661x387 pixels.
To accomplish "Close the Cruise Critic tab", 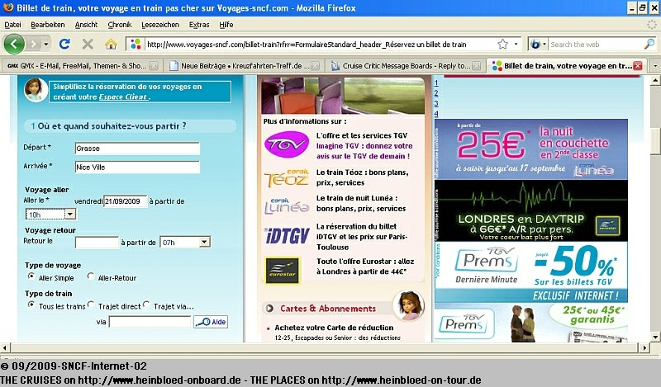I will coord(477,66).
